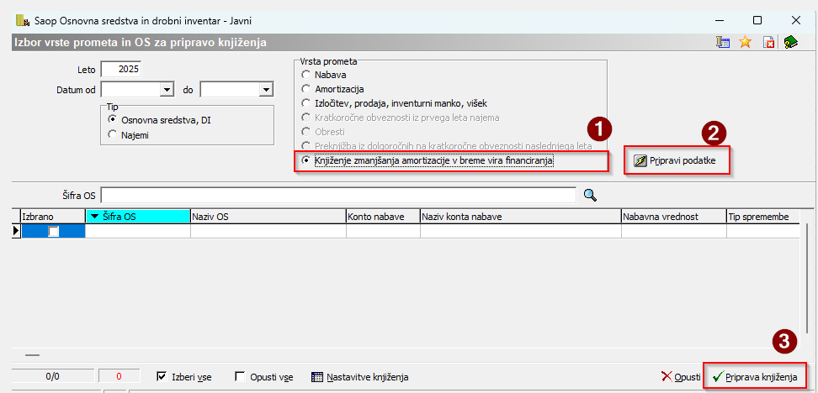Maximize the Saop window
Screen dimensions: 818x393
pos(757,20)
